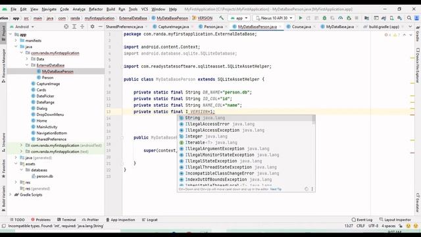Open the Layout Inspector

point(395,219)
